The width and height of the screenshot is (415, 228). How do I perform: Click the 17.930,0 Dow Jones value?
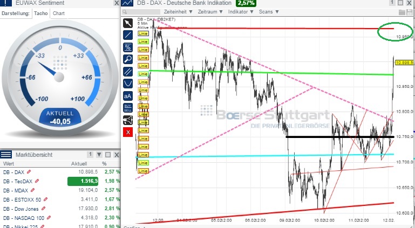pos(88,209)
